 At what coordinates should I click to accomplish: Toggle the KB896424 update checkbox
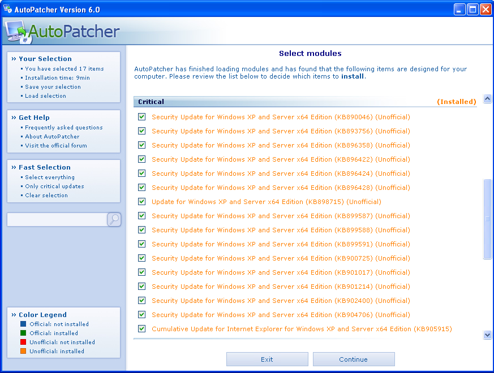click(x=142, y=174)
